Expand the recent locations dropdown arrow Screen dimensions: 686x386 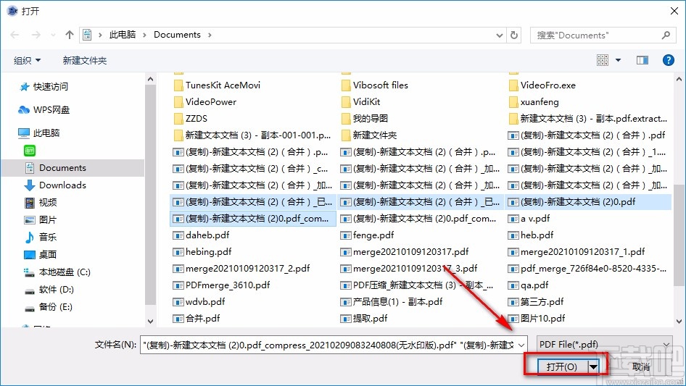click(x=53, y=35)
